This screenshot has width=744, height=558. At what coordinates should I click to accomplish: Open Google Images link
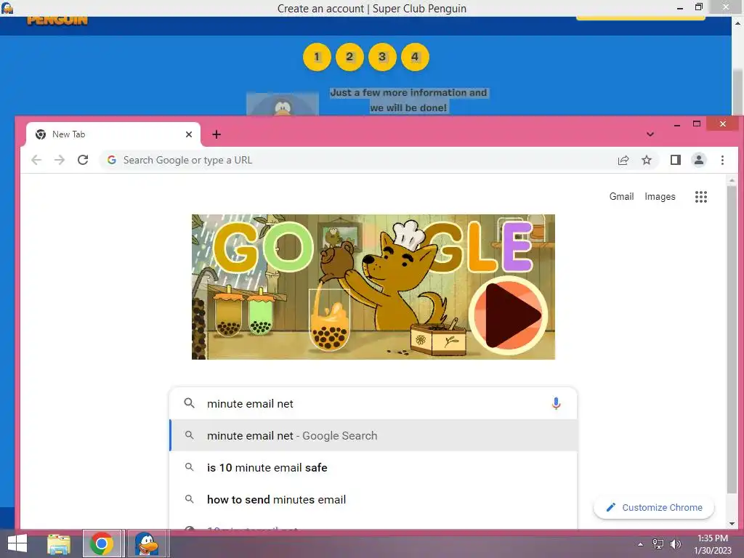(660, 196)
